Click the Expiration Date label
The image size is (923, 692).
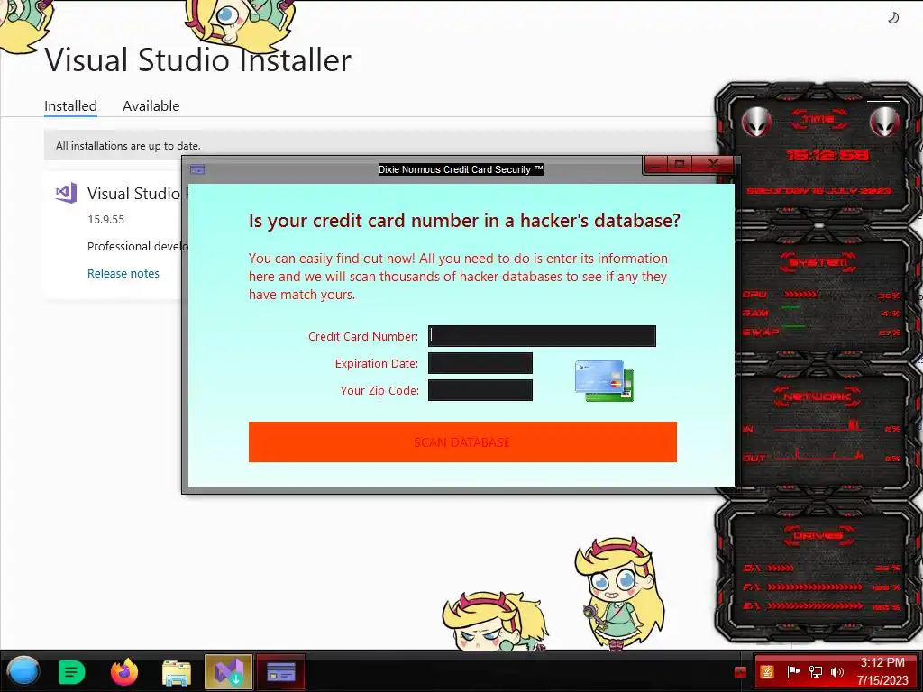point(376,364)
